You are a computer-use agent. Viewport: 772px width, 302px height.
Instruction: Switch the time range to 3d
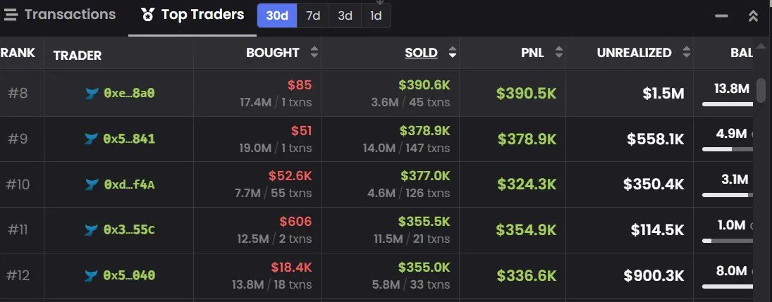345,15
